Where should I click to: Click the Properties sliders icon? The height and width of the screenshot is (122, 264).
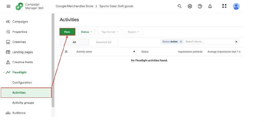click(8, 32)
